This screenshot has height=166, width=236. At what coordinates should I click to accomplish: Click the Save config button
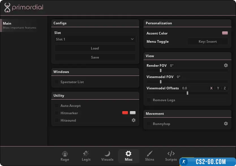[x=95, y=57]
